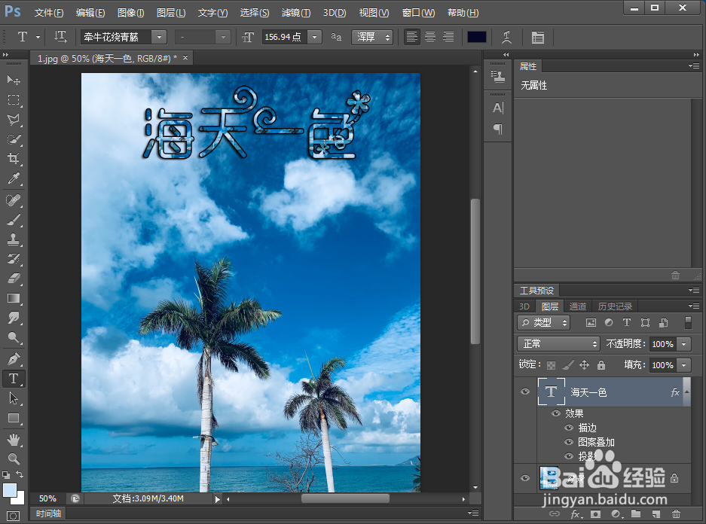The width and height of the screenshot is (706, 524).
Task: Toggle visibility of the 描边 layer effect
Action: (x=570, y=428)
